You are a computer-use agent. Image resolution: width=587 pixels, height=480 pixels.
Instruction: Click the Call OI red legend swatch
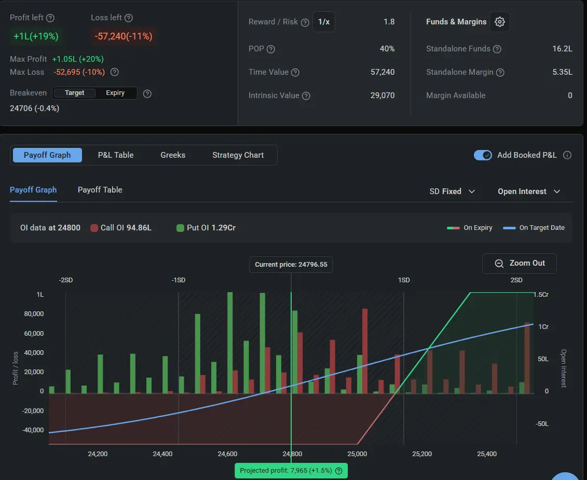94,228
